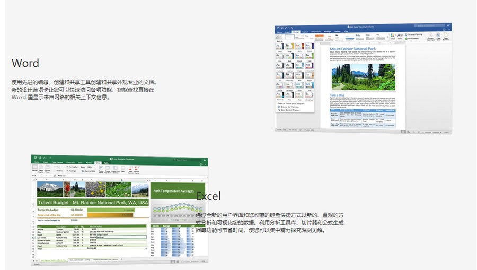
Task: Click "Total cost of the trip" cell in Excel
Action: click(49, 215)
